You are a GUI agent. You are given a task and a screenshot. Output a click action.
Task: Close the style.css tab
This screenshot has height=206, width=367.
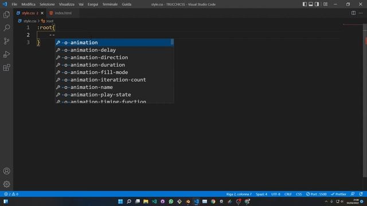click(42, 13)
